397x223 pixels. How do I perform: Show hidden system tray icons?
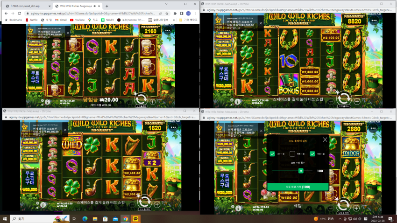coord(340,219)
